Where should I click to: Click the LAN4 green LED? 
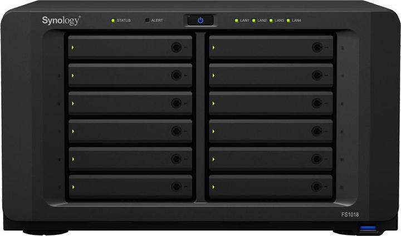pos(288,20)
